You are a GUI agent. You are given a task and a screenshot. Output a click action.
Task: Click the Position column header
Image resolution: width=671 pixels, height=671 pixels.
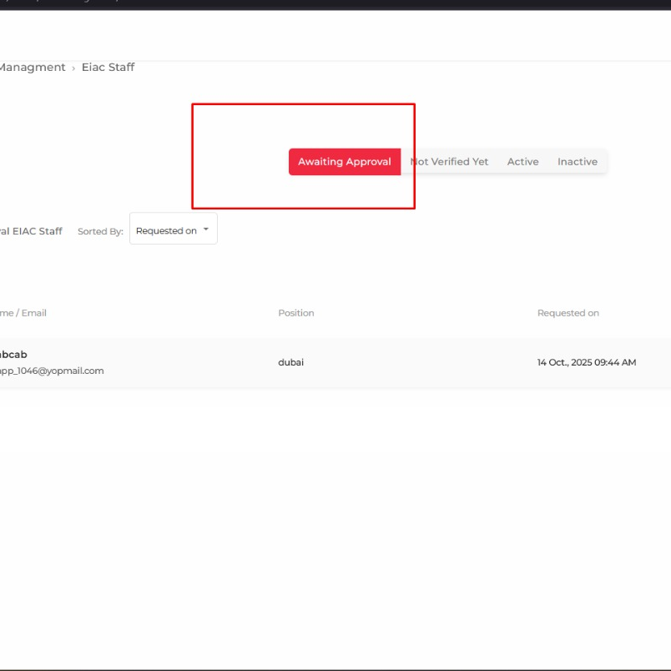pos(296,313)
